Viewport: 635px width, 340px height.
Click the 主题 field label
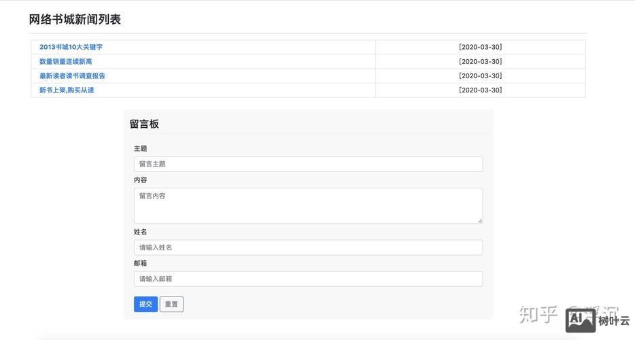tap(140, 148)
